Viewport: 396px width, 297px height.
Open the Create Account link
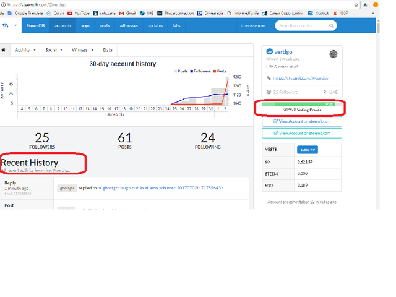point(252,26)
